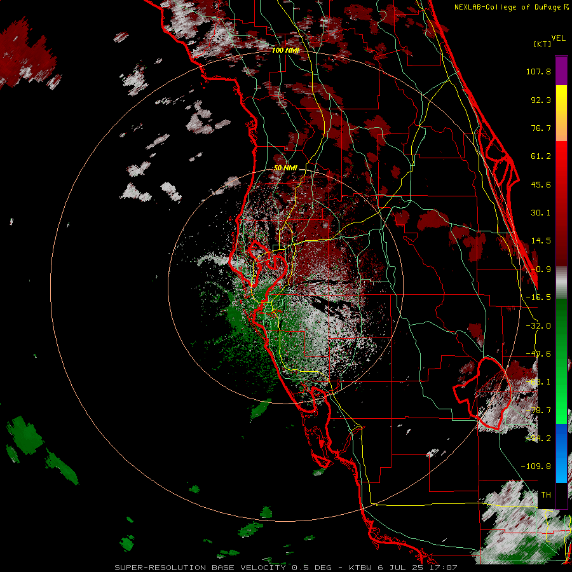
Task: Click the blue segment of velocity color bar
Action: pyautogui.click(x=561, y=453)
